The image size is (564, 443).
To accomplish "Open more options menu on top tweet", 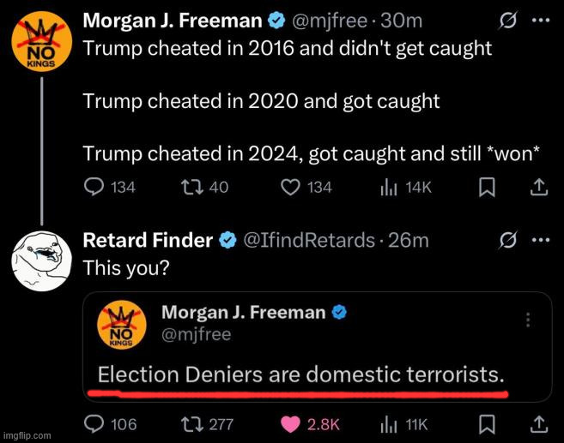I will pos(541,21).
